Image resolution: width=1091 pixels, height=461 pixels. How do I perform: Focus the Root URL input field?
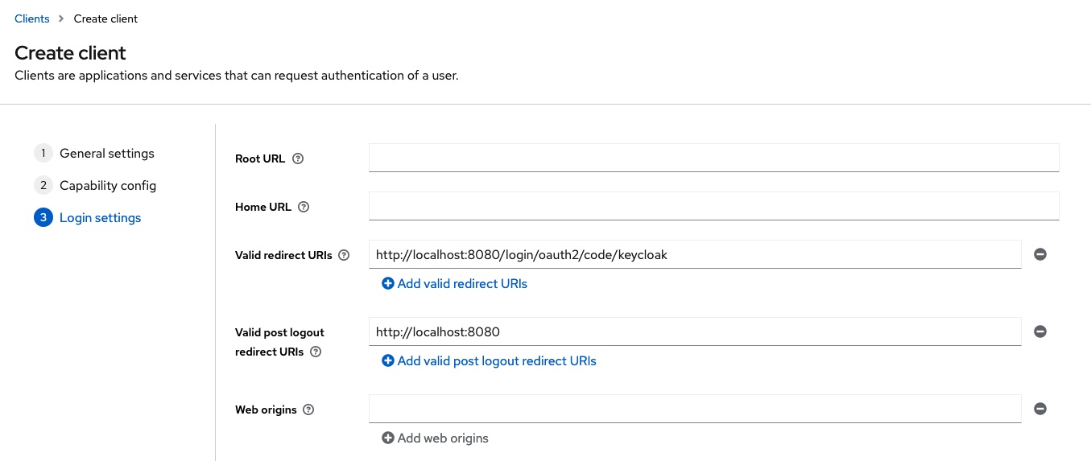(x=713, y=158)
